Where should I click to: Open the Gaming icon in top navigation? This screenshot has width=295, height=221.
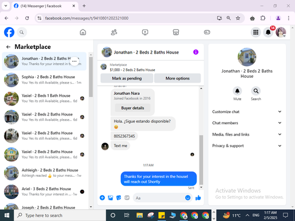click(207, 32)
